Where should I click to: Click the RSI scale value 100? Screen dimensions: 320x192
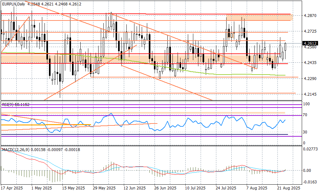[x=306, y=104]
